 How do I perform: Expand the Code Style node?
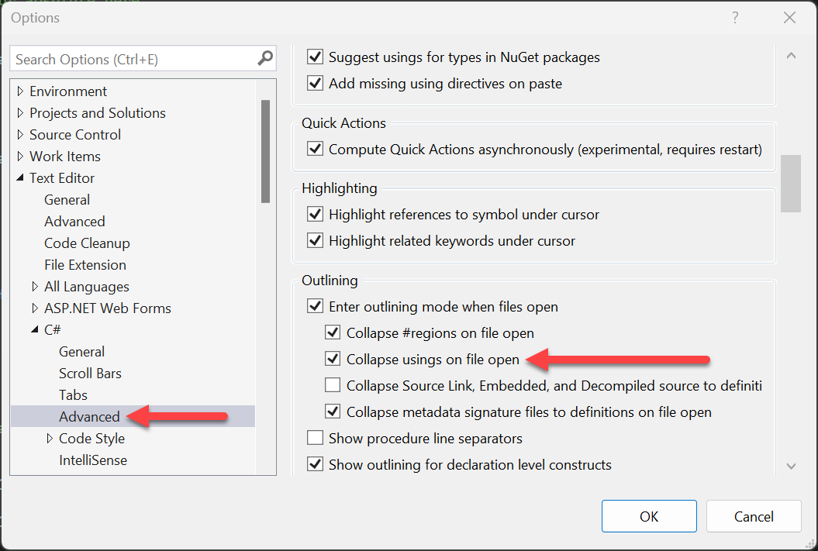[x=50, y=439]
